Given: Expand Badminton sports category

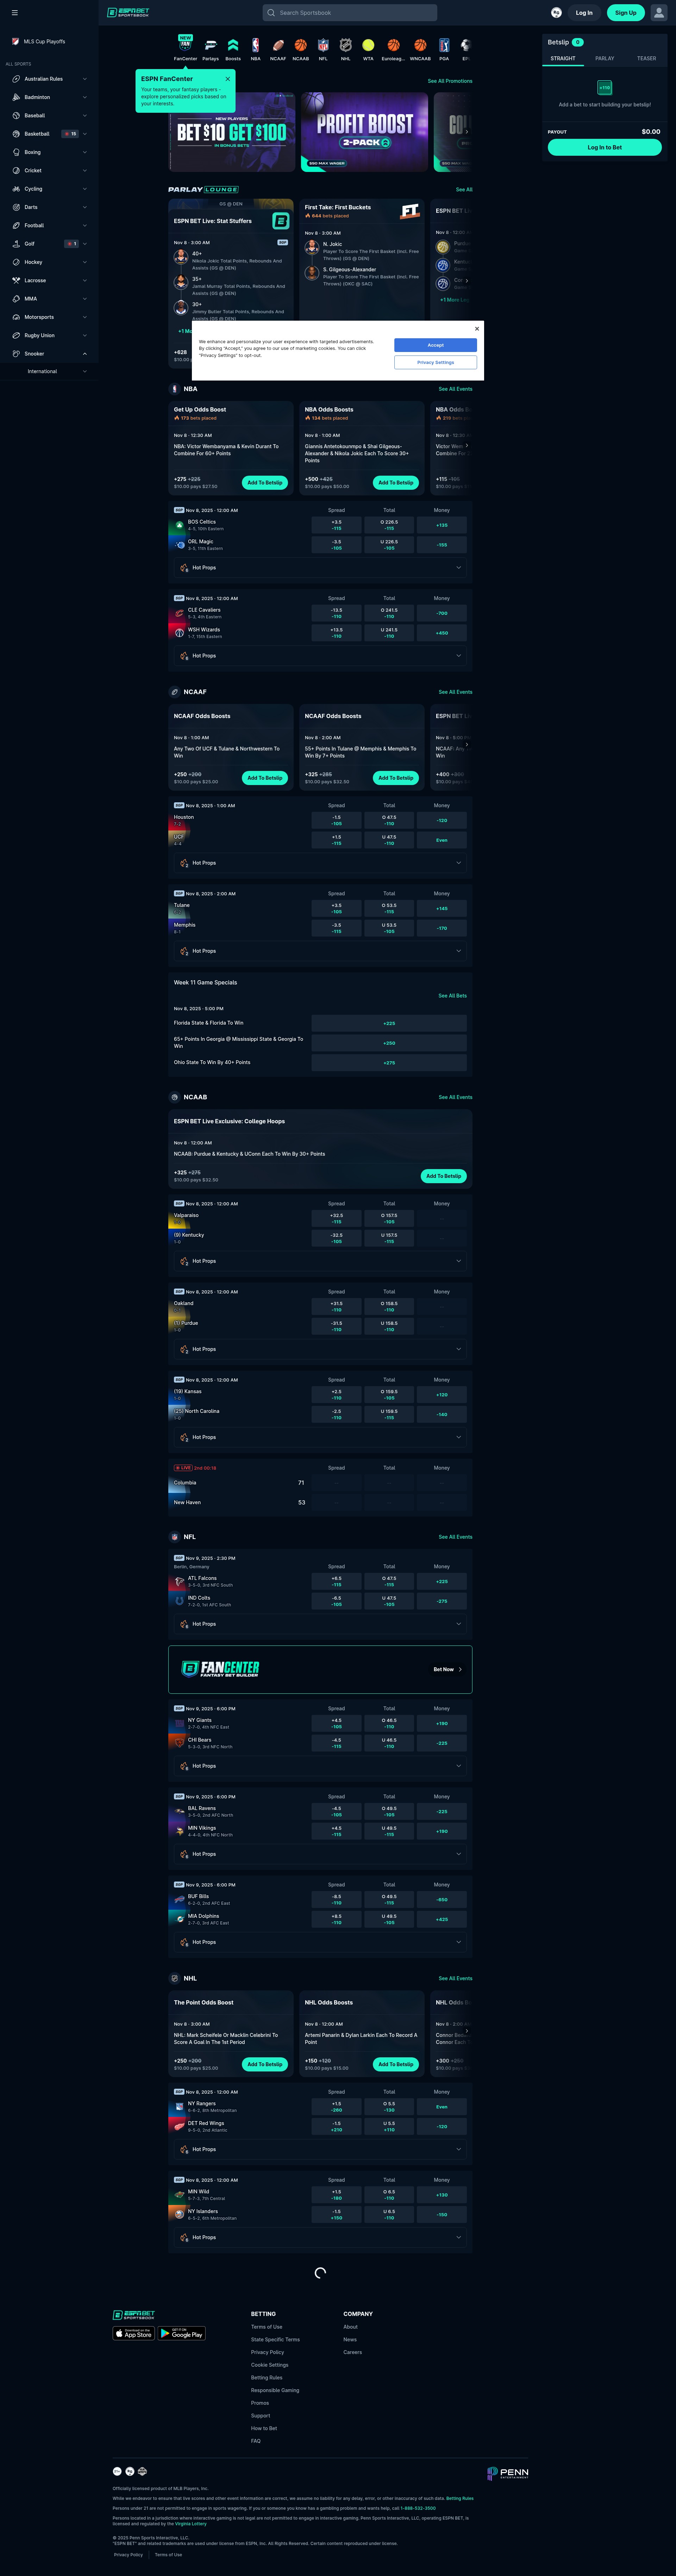Looking at the screenshot, I should (49, 97).
